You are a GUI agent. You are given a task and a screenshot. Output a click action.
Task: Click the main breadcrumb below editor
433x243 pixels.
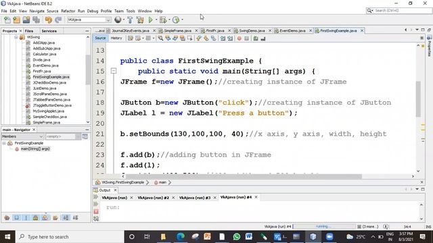click(162, 182)
